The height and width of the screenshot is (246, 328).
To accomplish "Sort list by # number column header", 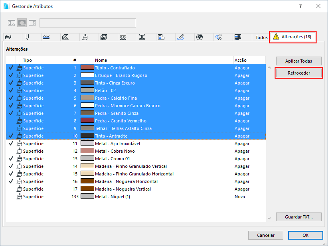I will tap(75, 60).
